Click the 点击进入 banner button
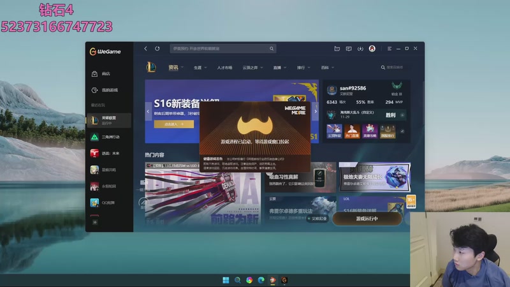Image resolution: width=510 pixels, height=287 pixels. click(174, 124)
